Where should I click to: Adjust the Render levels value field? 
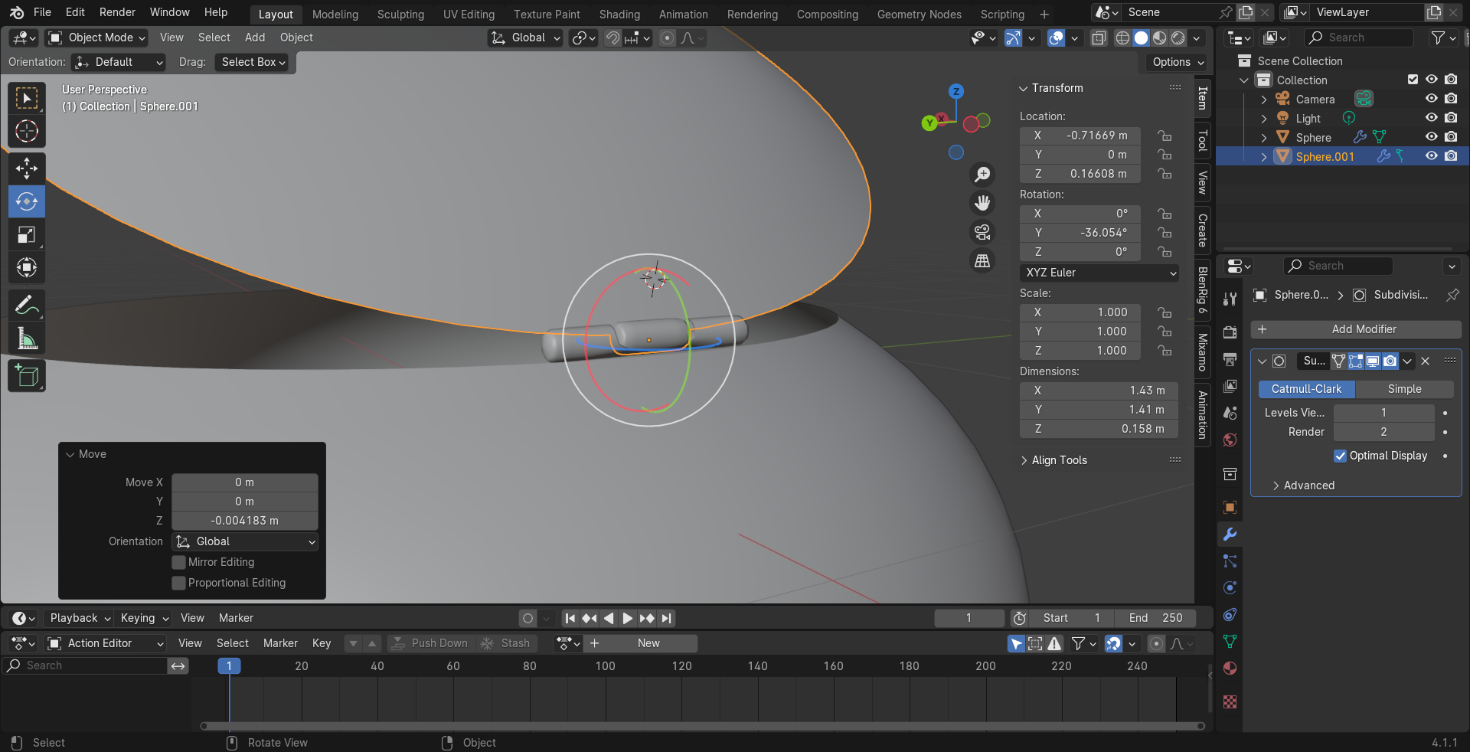click(1383, 432)
